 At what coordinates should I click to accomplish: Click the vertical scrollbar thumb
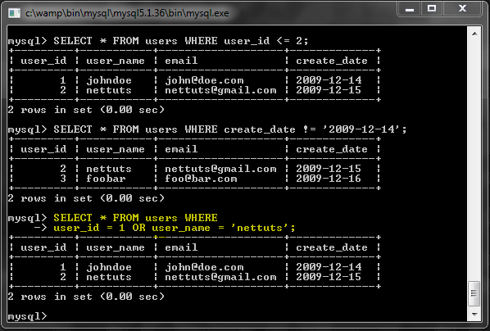pyautogui.click(x=474, y=293)
